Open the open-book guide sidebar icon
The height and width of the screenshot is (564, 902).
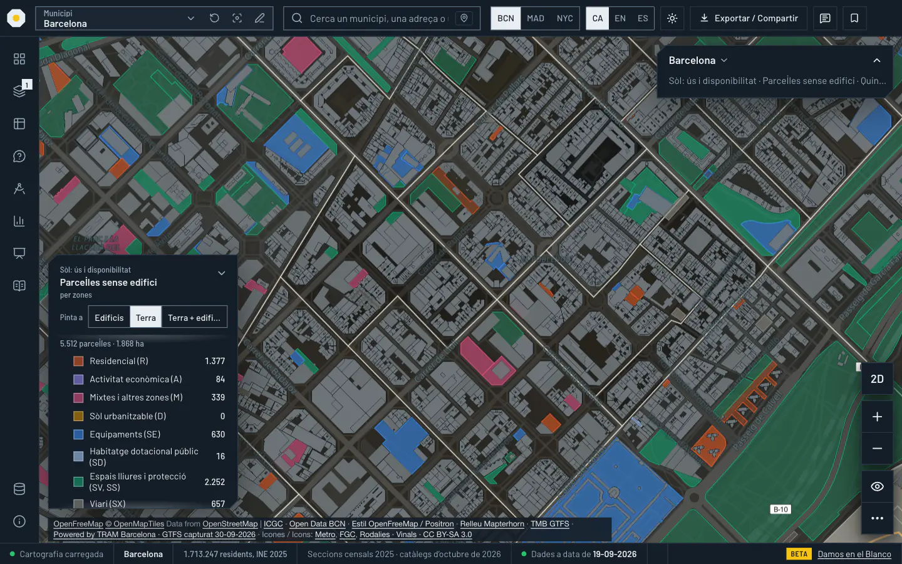pos(19,286)
